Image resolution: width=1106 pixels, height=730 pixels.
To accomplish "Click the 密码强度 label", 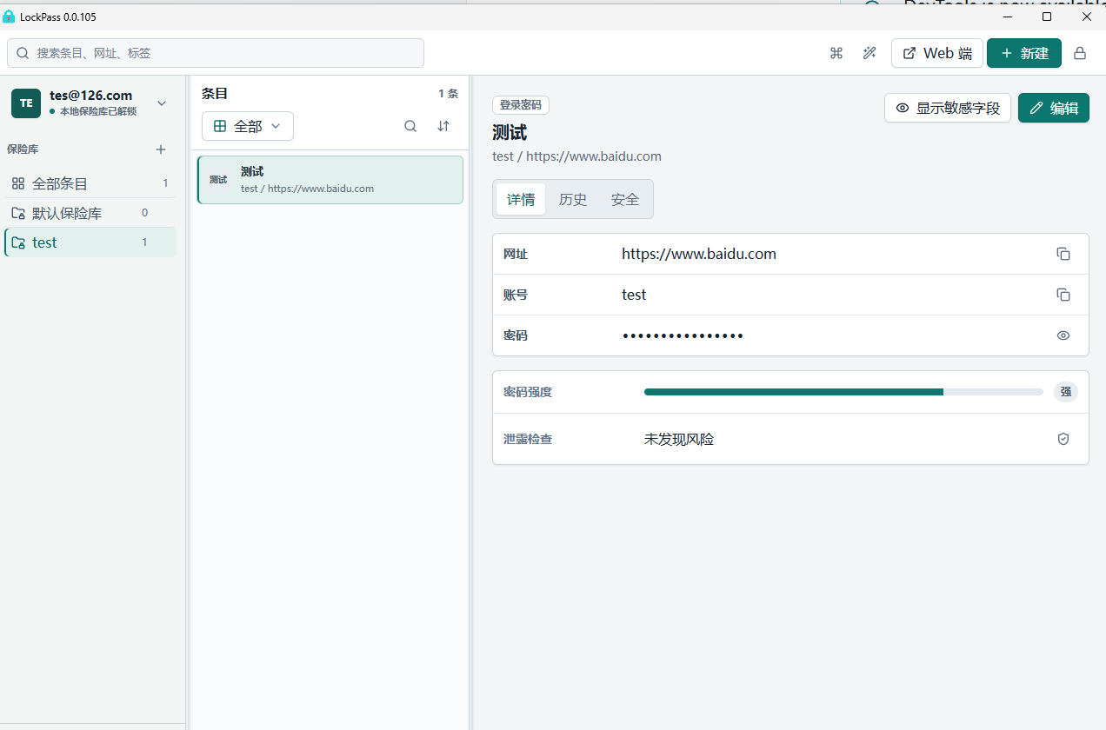I will point(528,392).
